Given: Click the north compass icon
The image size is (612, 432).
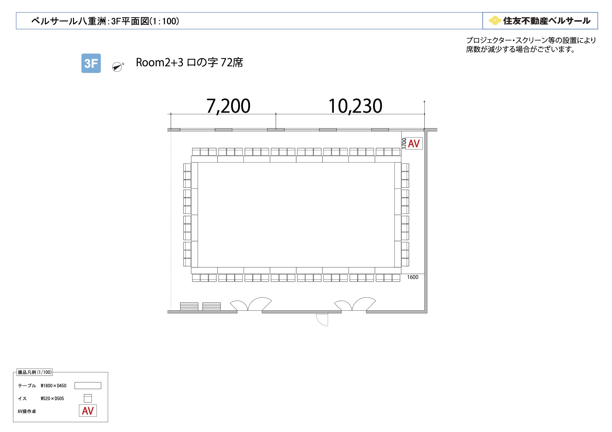Looking at the screenshot, I should point(117,67).
